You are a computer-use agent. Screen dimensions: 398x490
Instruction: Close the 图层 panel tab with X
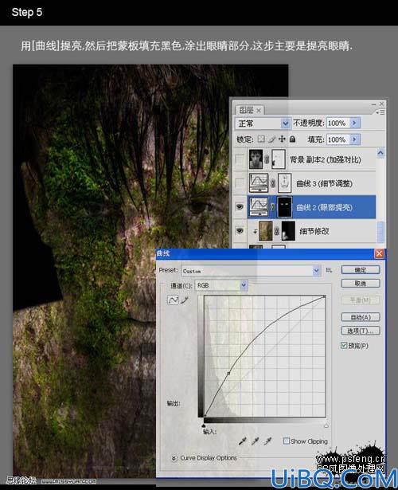point(259,111)
